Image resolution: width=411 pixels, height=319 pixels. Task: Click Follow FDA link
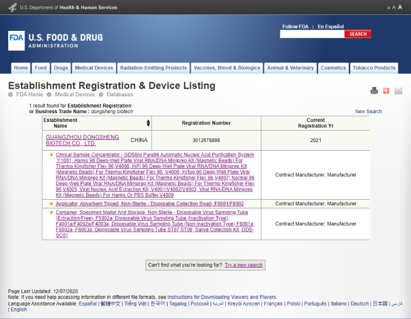tap(295, 27)
